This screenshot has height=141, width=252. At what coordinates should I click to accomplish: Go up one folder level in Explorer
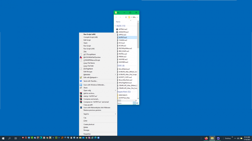point(126,17)
